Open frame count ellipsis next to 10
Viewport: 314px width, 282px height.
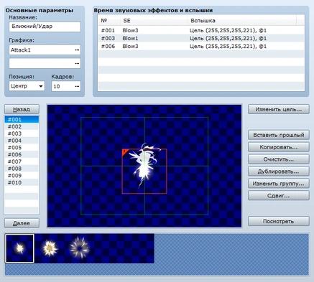point(77,86)
